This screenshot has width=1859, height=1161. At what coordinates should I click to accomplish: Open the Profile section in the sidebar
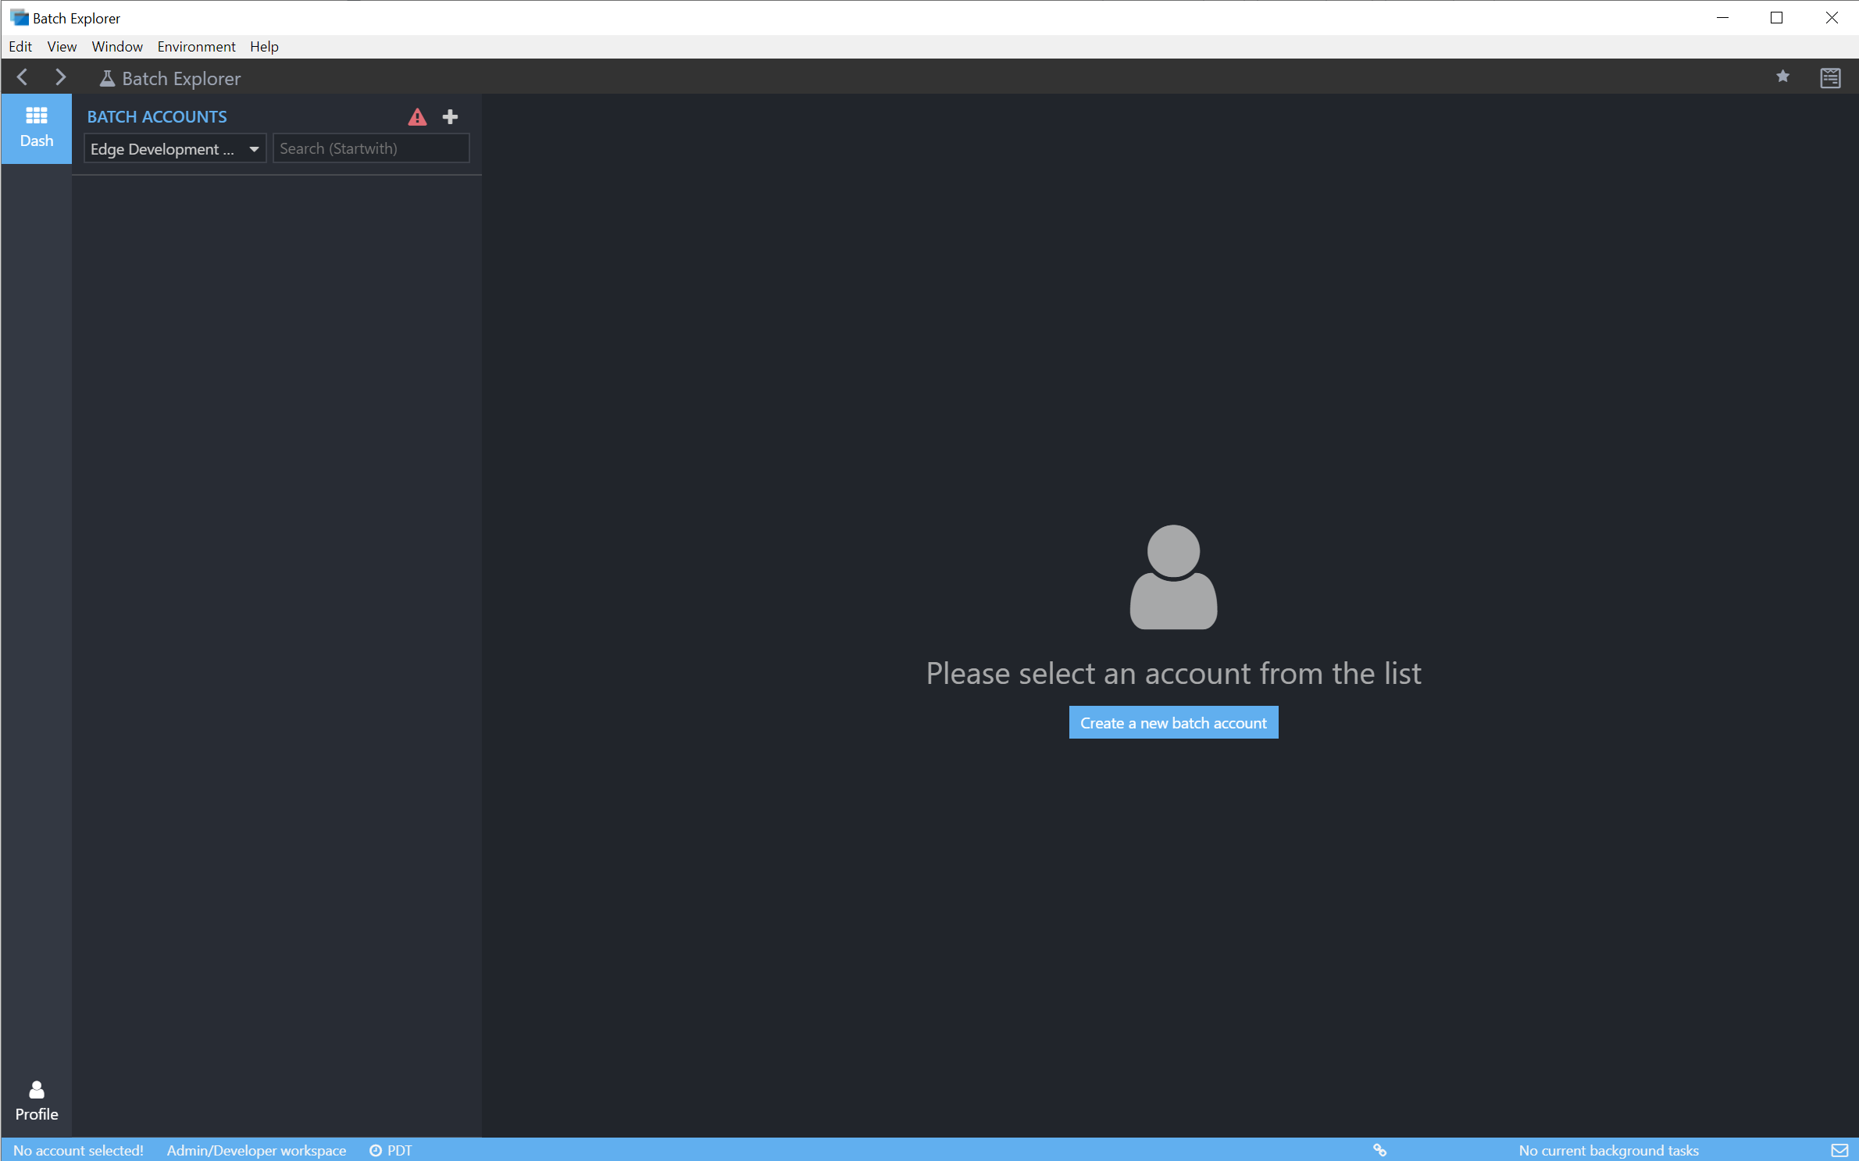pyautogui.click(x=36, y=1101)
